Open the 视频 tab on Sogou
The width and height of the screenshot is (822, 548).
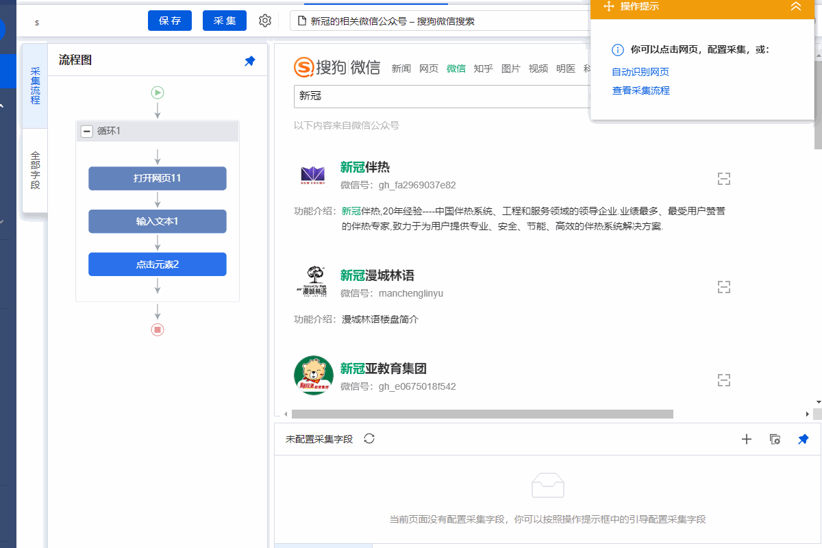[538, 68]
